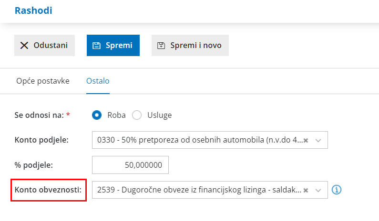Clear the Konto obveznosti selection
The width and height of the screenshot is (379, 221).
(x=306, y=190)
